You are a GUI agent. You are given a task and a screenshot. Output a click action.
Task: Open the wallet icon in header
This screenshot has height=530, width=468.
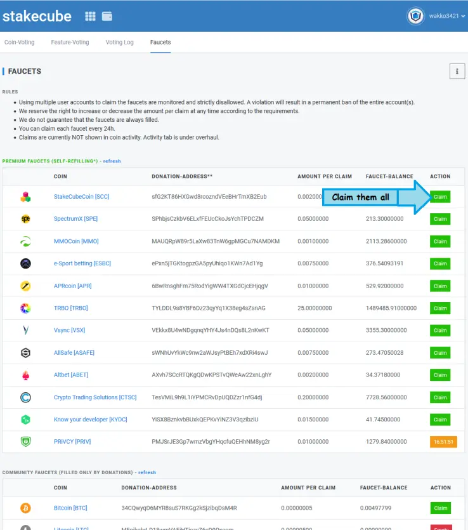tap(107, 17)
